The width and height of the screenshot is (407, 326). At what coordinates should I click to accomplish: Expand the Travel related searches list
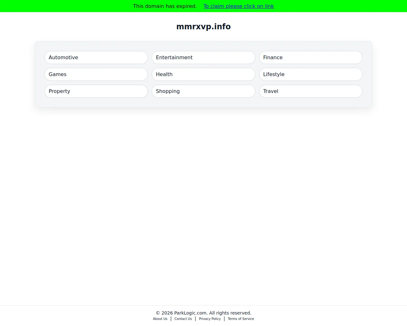(x=311, y=91)
